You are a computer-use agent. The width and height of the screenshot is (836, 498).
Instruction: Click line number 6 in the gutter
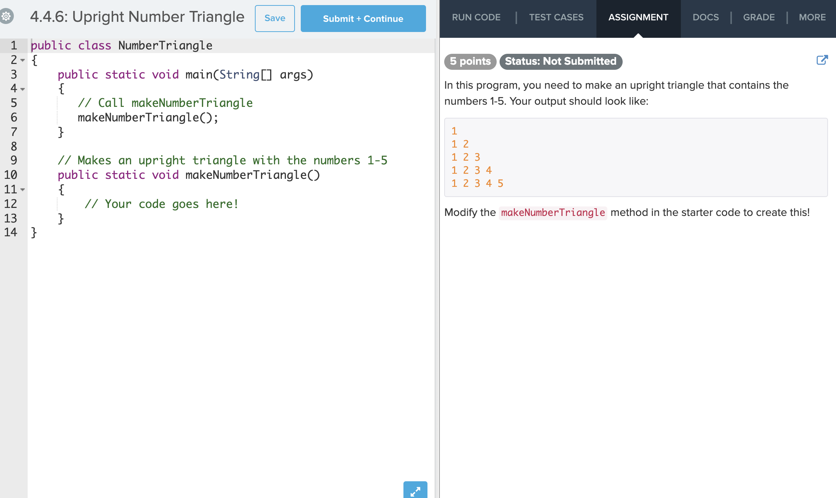click(x=14, y=117)
